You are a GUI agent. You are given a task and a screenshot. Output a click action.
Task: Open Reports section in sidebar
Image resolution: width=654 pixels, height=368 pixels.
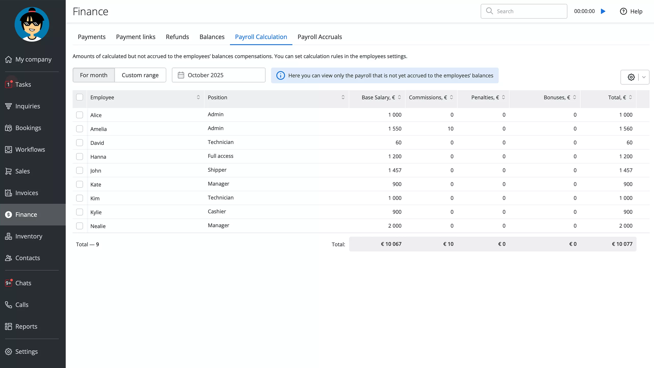tap(26, 326)
